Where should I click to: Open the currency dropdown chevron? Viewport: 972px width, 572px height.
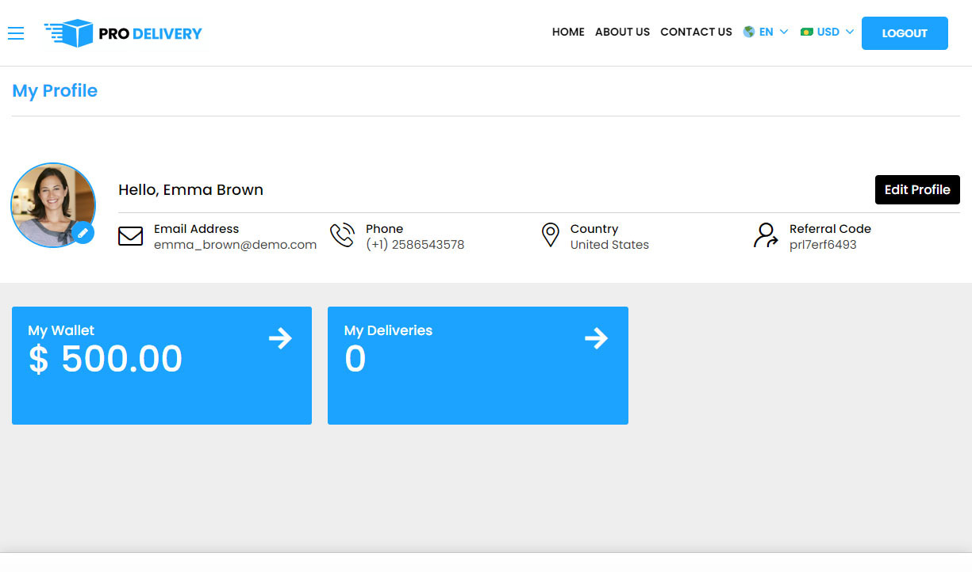849,32
